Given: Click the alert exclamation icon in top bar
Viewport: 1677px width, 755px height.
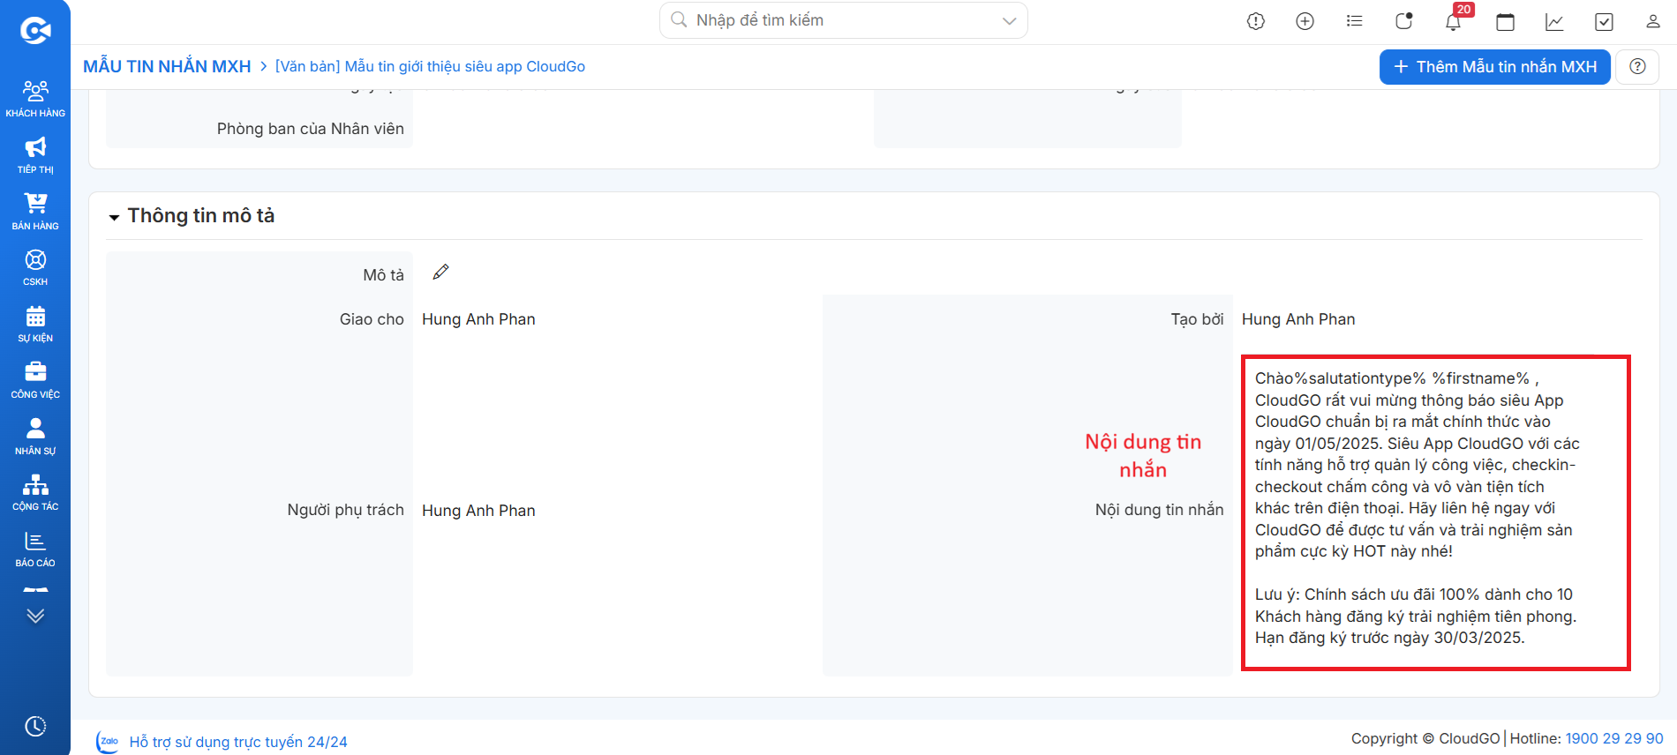Looking at the screenshot, I should click(x=1256, y=21).
